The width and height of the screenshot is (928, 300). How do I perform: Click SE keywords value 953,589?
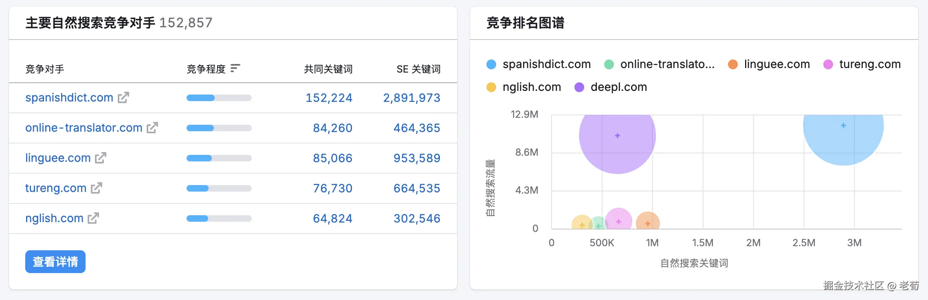click(417, 158)
